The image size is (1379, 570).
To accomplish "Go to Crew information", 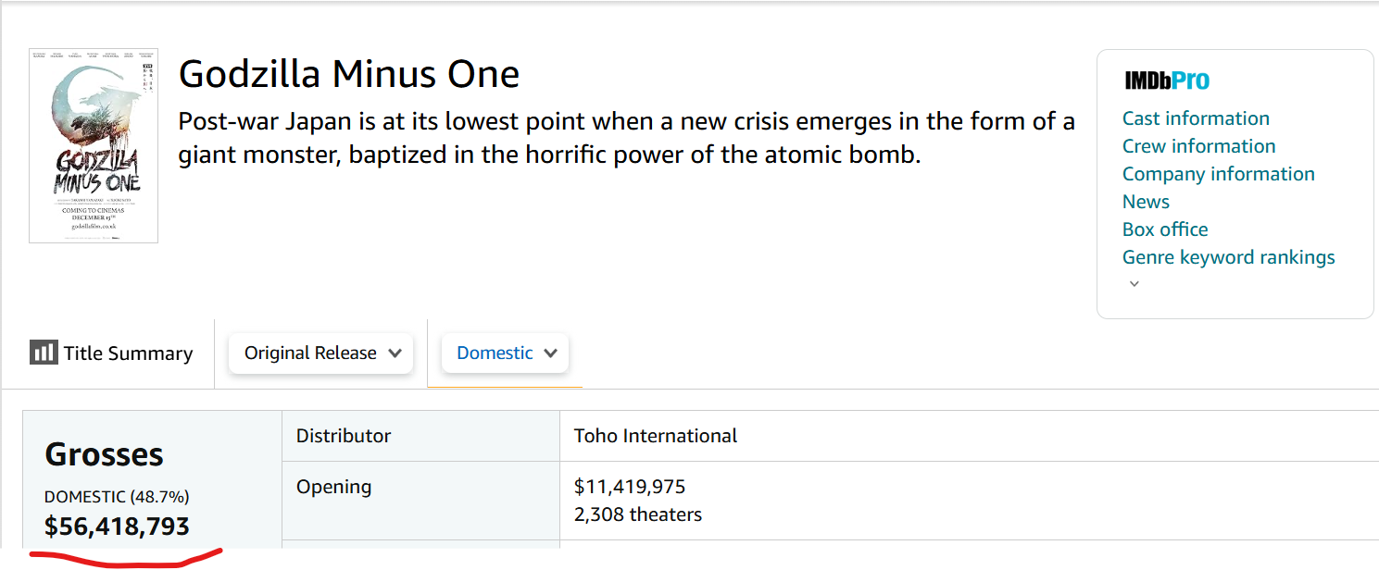I will [1198, 146].
